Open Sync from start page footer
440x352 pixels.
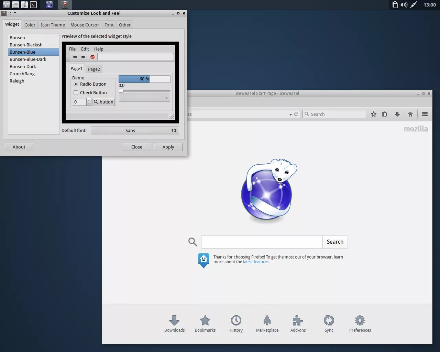(x=329, y=324)
